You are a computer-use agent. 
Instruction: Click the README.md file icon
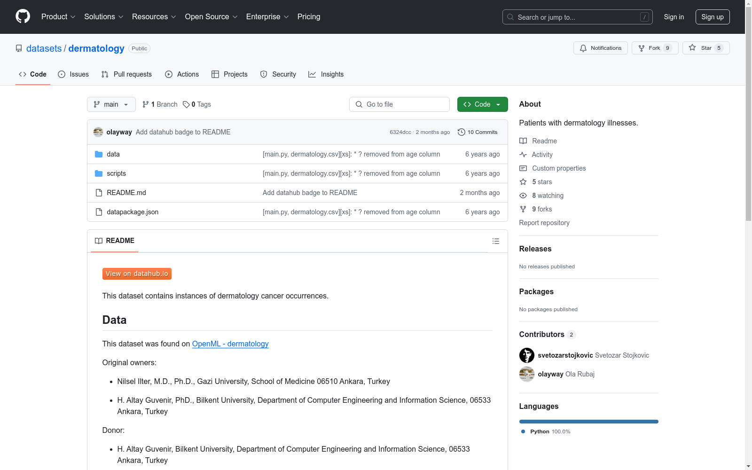[x=99, y=193]
